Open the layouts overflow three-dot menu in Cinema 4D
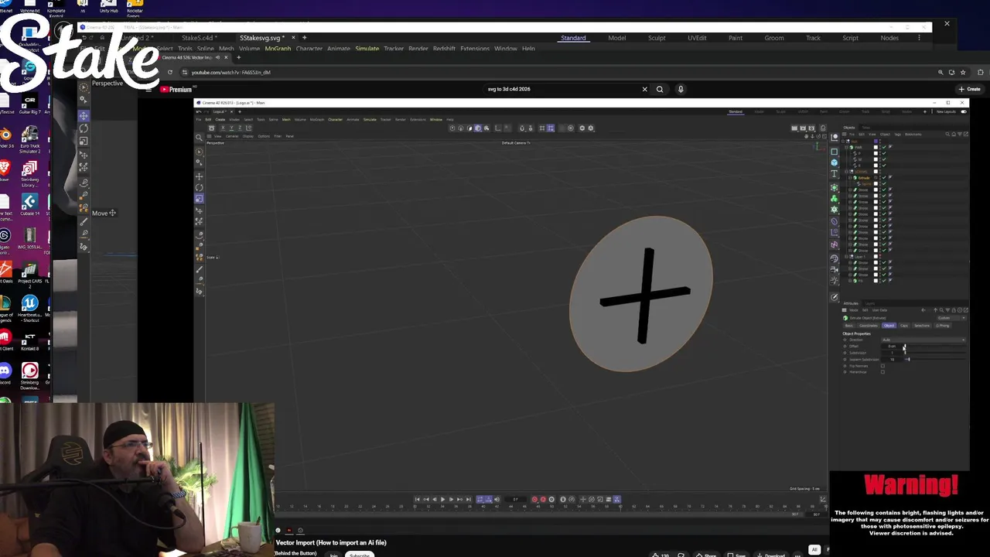The width and height of the screenshot is (990, 557). click(920, 38)
